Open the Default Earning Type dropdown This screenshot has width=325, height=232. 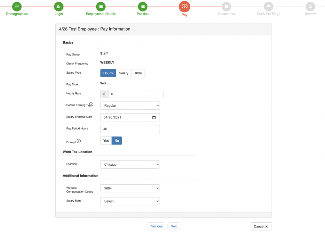tap(130, 105)
